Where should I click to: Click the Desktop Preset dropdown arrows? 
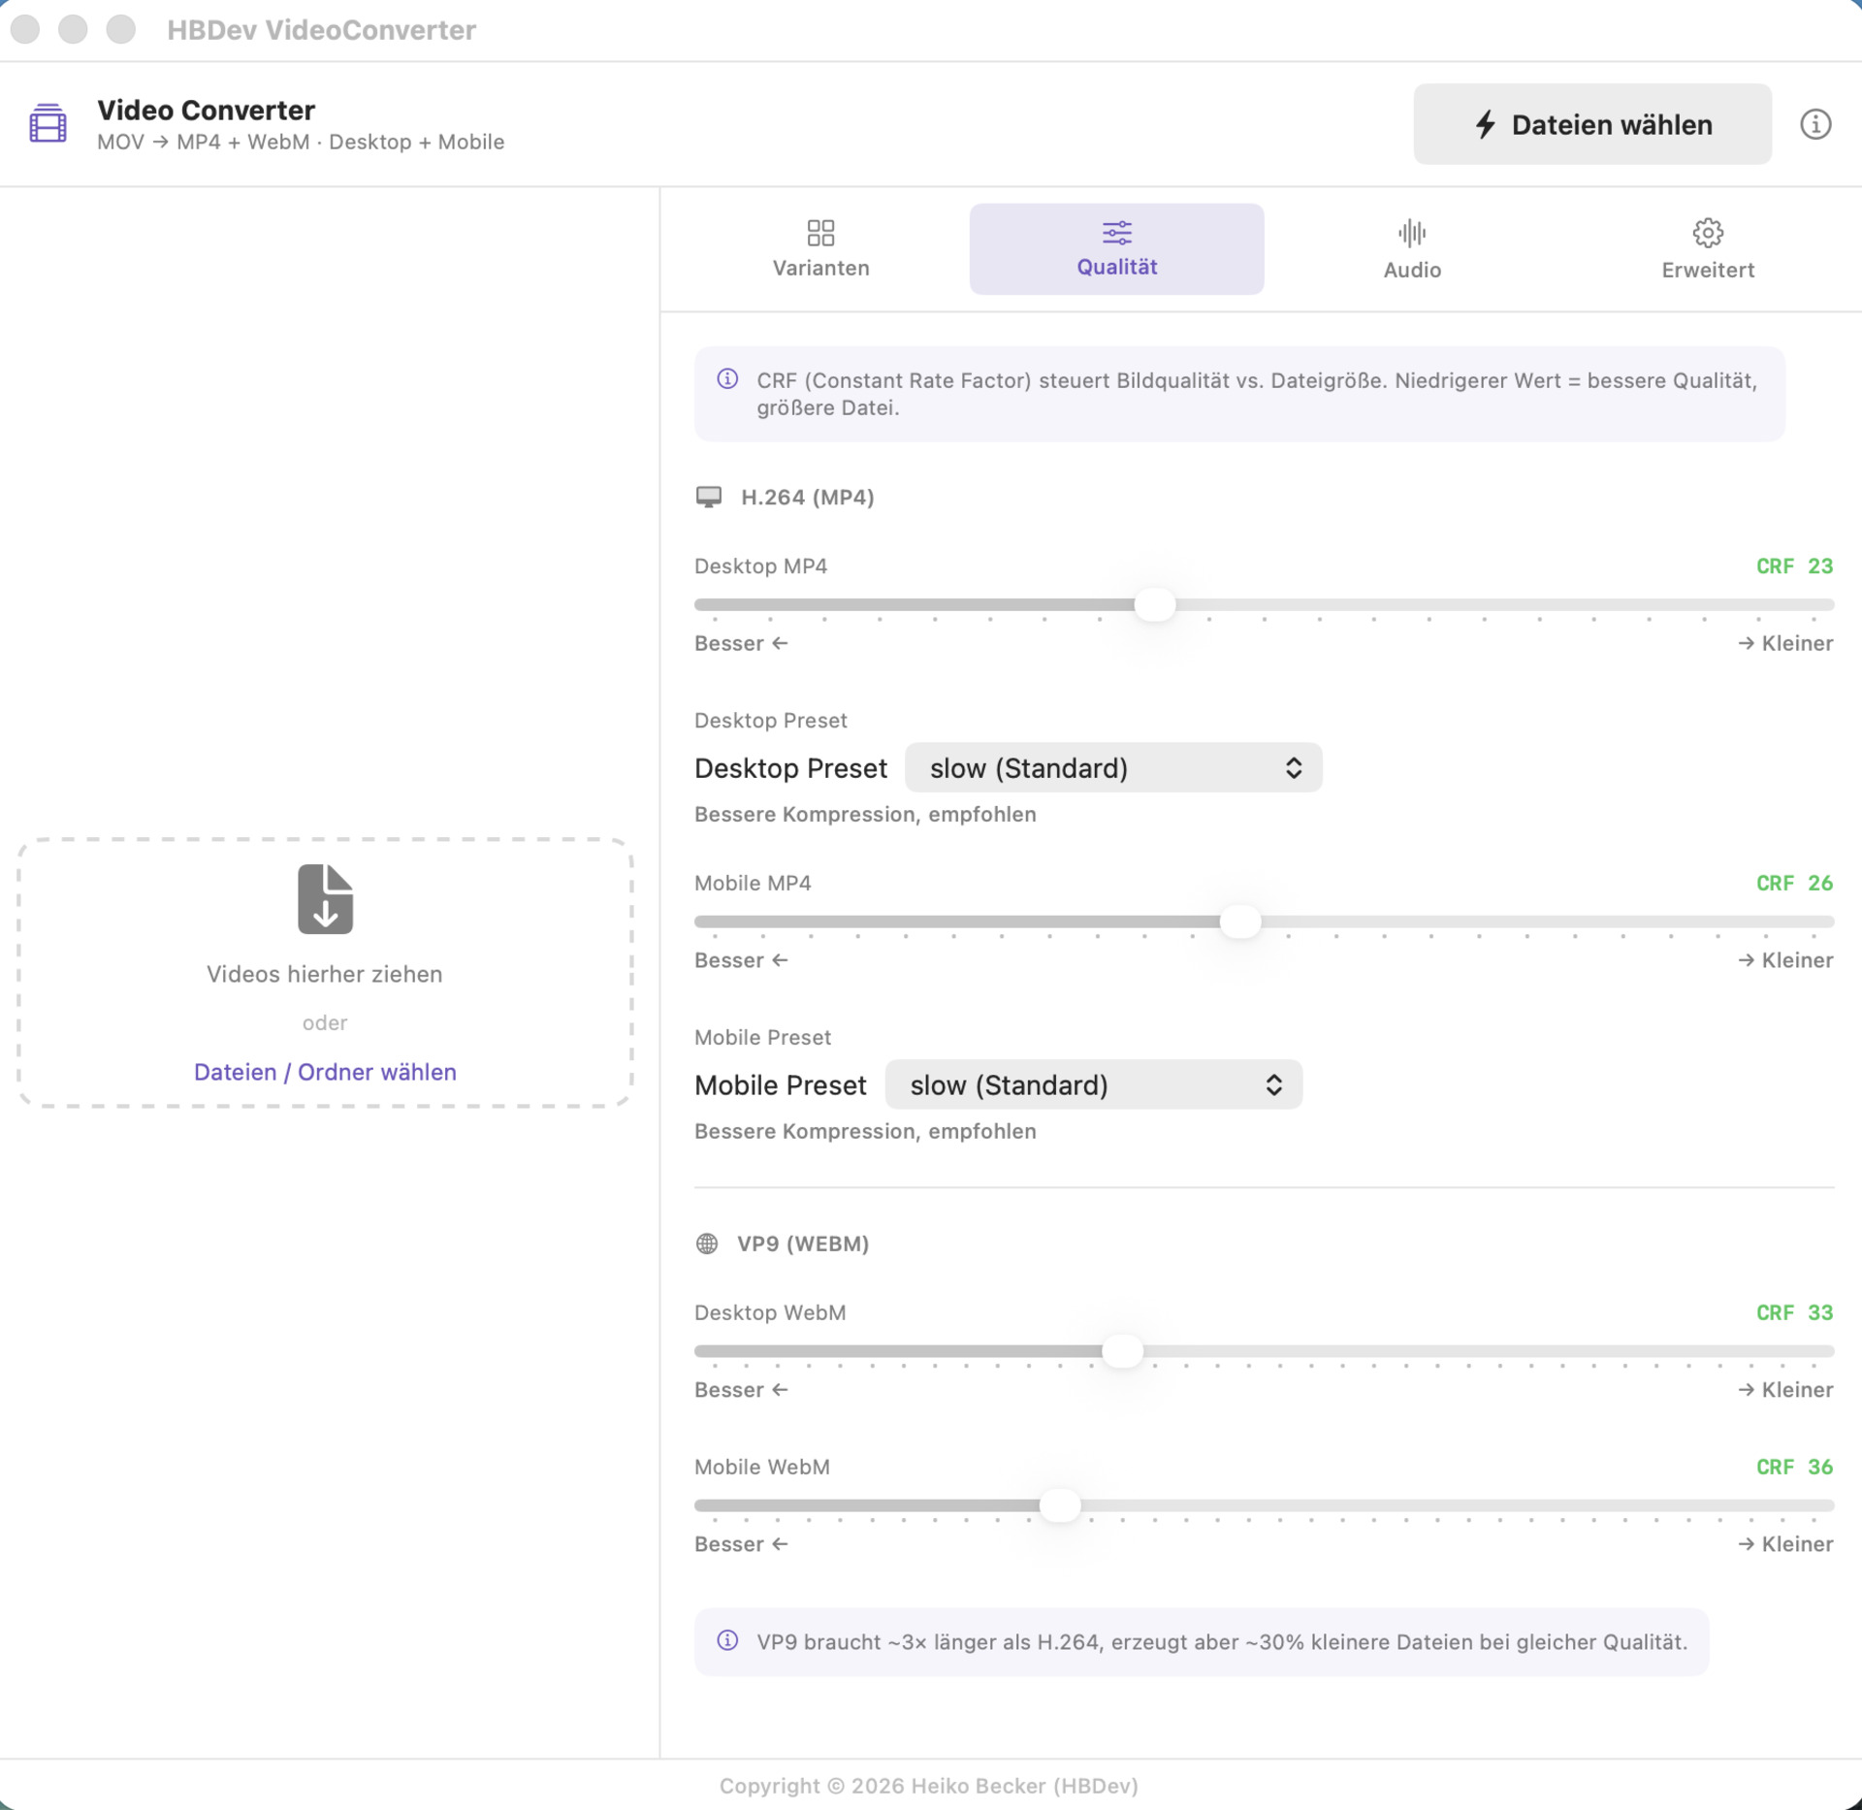click(x=1293, y=768)
